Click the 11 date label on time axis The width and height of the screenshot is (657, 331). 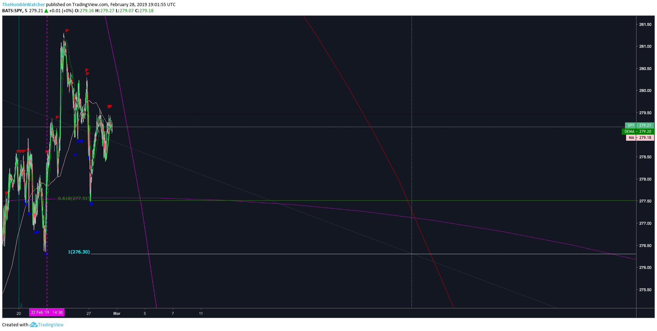[x=201, y=313]
